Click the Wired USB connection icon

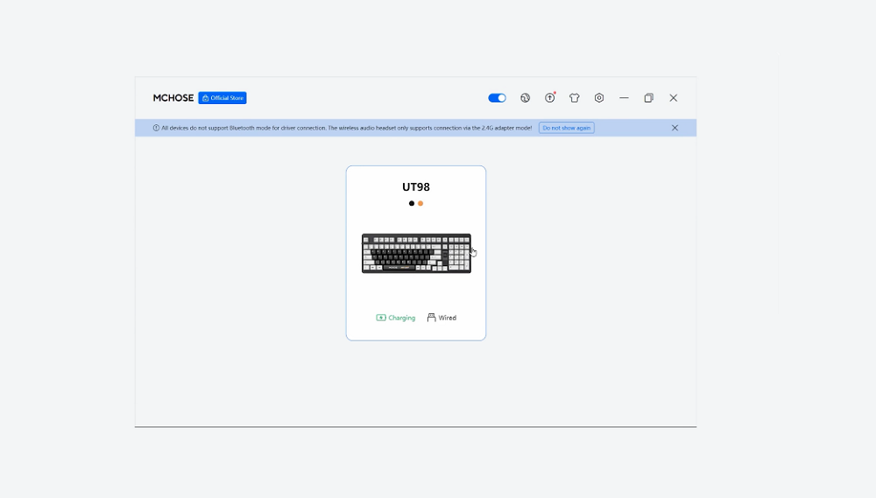pos(431,318)
